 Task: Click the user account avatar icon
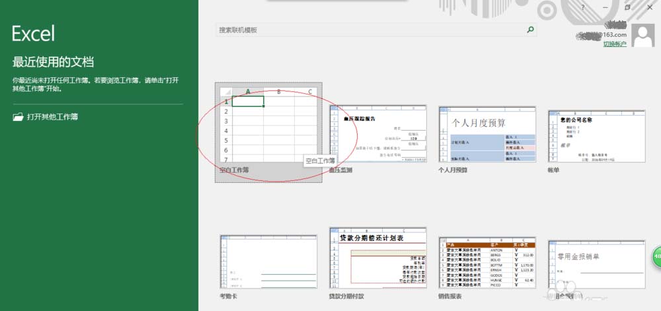click(x=643, y=35)
